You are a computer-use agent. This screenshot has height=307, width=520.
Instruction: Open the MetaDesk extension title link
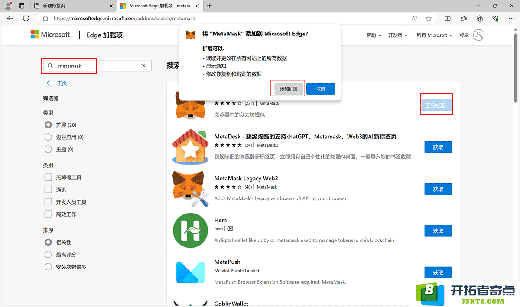tap(305, 137)
